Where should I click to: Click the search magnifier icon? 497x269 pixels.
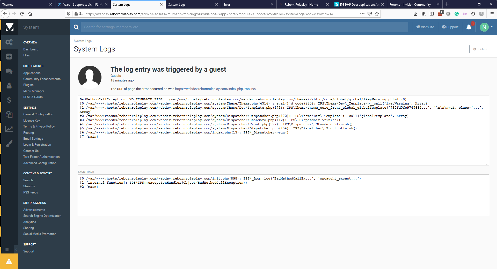(x=76, y=27)
